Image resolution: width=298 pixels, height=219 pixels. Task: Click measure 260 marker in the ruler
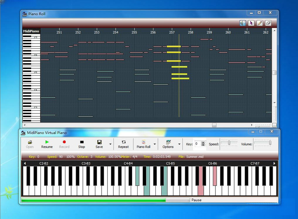coord(228,32)
